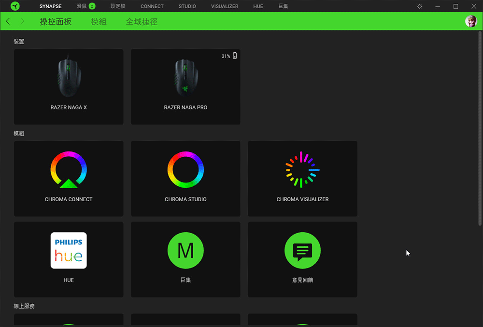483x327 pixels.
Task: Open the 設定檔 tab
Action: [x=118, y=6]
